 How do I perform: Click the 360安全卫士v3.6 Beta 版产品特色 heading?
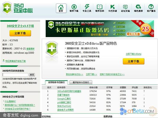pos(91,43)
